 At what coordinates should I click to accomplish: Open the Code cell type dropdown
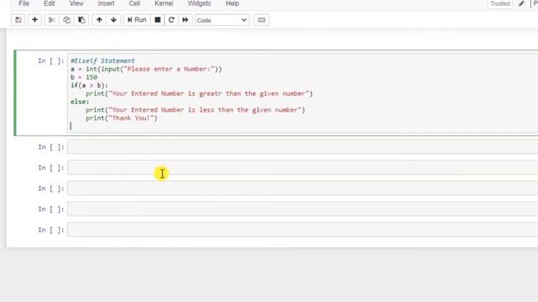pos(222,20)
